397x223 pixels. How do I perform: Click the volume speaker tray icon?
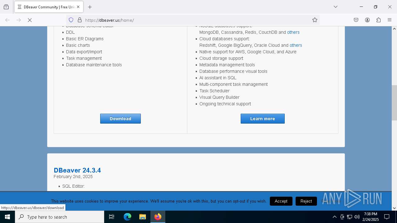click(357, 217)
